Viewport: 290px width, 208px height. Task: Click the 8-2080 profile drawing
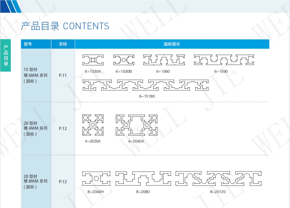point(143,178)
